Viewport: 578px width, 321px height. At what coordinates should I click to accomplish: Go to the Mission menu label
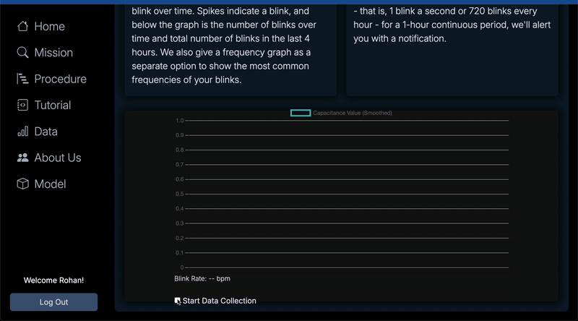click(x=53, y=53)
